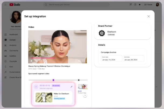Toggle fullscreen on the video player
164x109 pixels.
point(84,61)
